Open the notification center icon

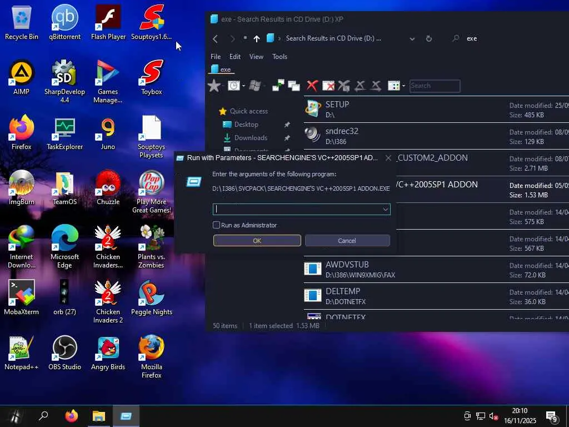(552, 416)
